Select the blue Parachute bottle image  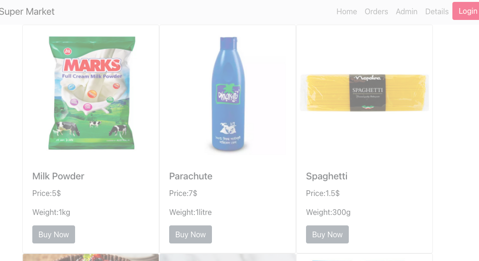tap(228, 93)
